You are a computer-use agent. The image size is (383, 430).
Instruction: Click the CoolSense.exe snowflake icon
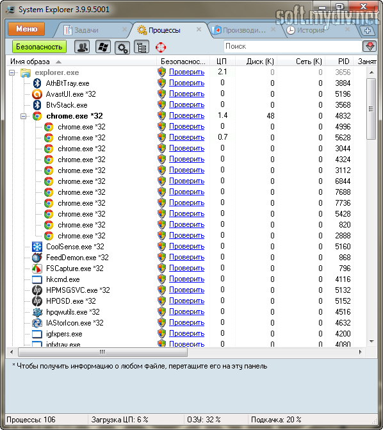point(37,247)
